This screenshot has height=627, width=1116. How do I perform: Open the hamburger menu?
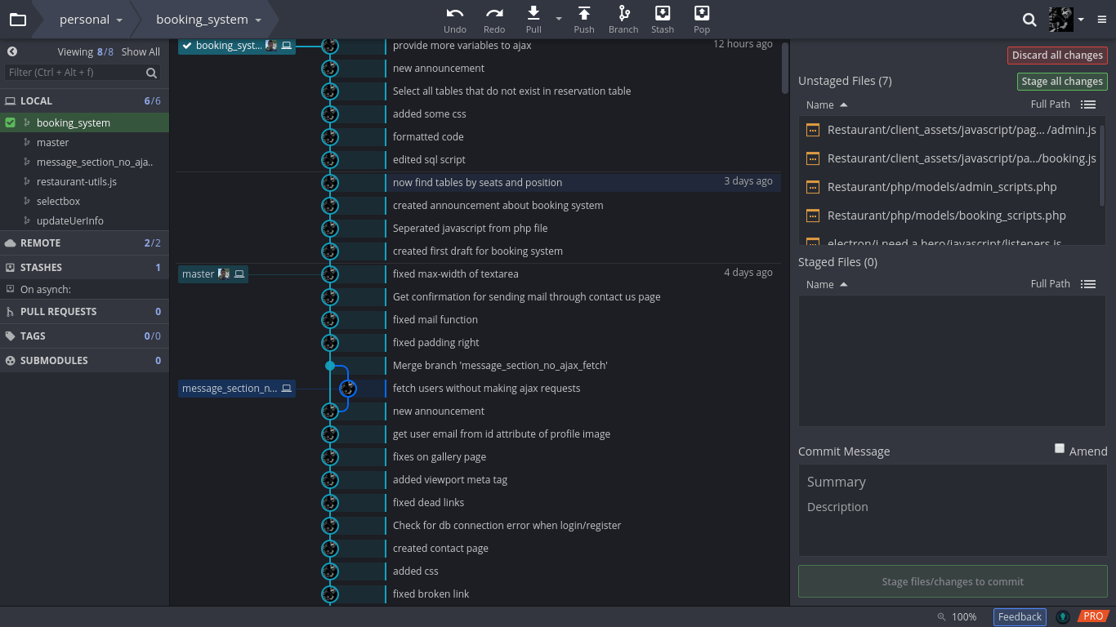1100,18
